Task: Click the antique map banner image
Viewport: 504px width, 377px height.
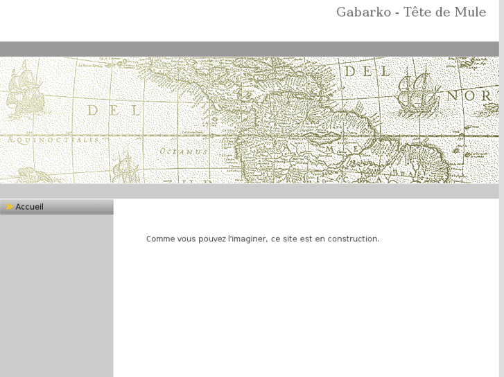Action: [x=250, y=120]
